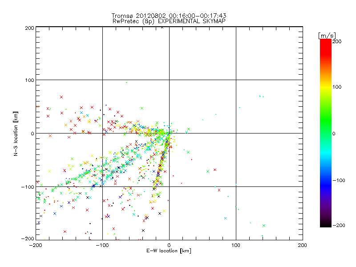Click the 'N-S location [km]' axis label
This screenshot has height=267, width=356.
16,134
